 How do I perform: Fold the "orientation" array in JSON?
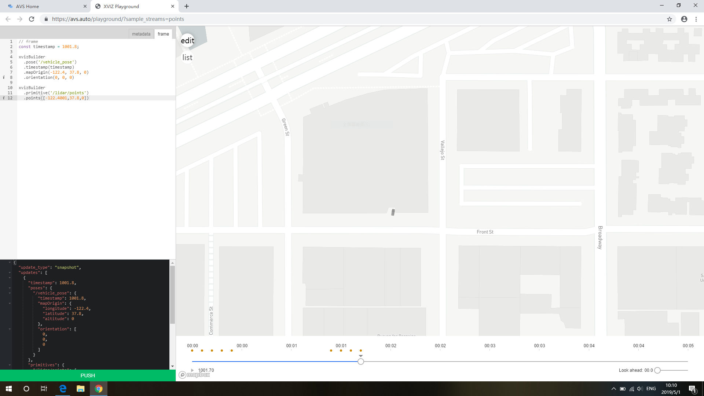click(10, 329)
